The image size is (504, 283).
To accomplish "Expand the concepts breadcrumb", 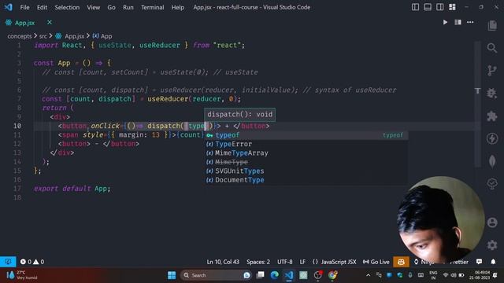I will coord(20,36).
